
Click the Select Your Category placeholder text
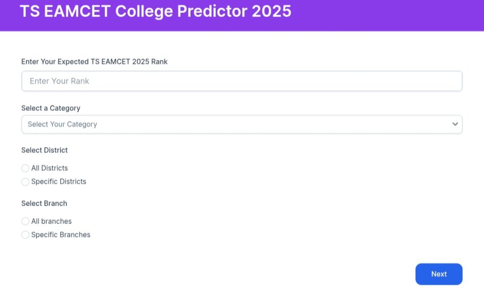click(x=62, y=125)
